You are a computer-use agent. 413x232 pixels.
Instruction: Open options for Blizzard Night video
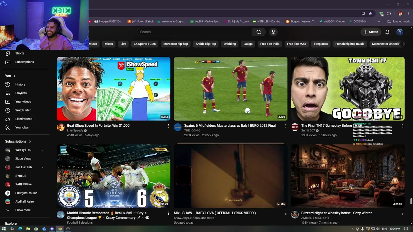point(403,213)
